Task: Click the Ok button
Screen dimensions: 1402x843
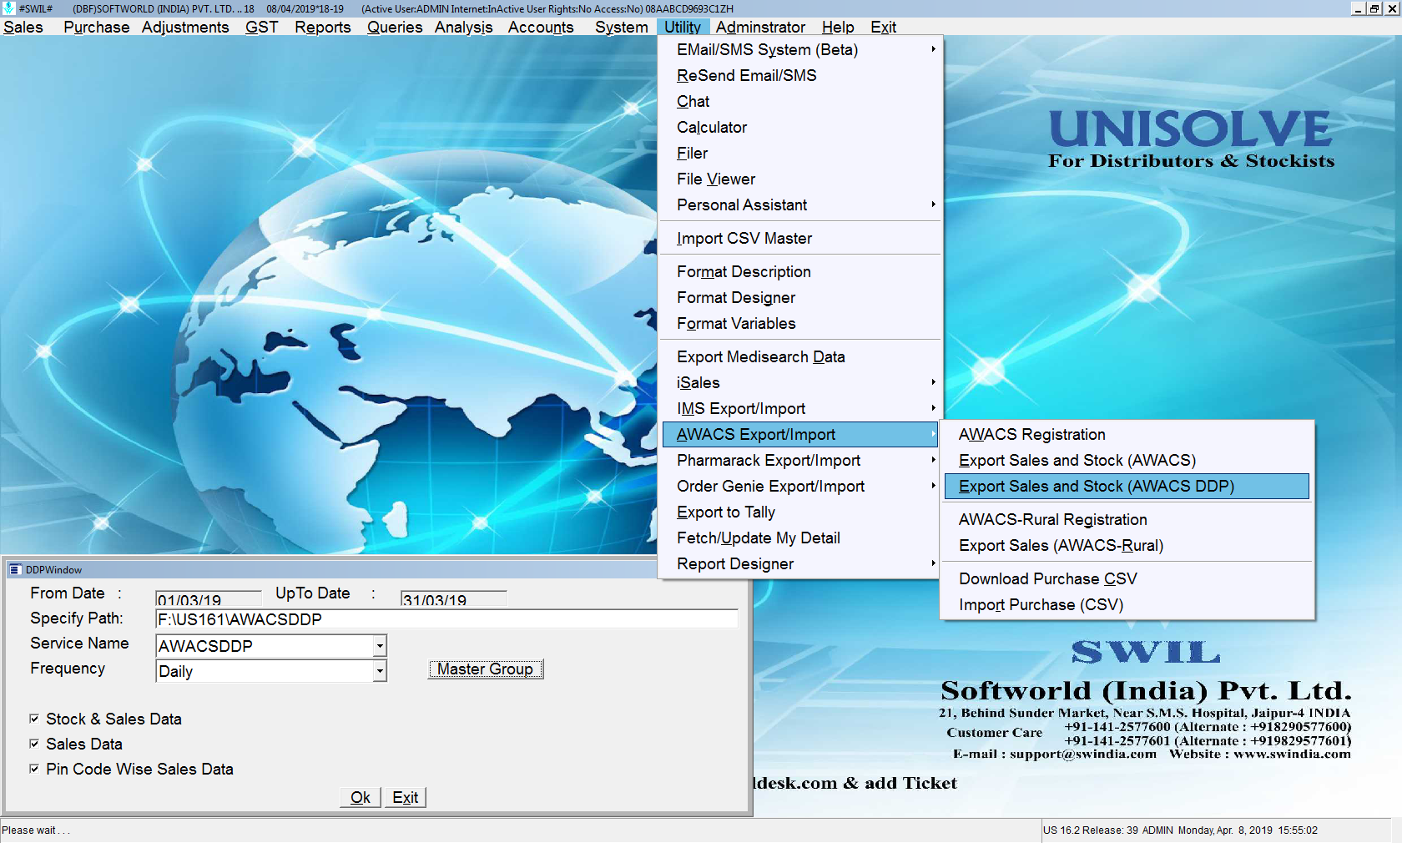Action: click(x=361, y=797)
